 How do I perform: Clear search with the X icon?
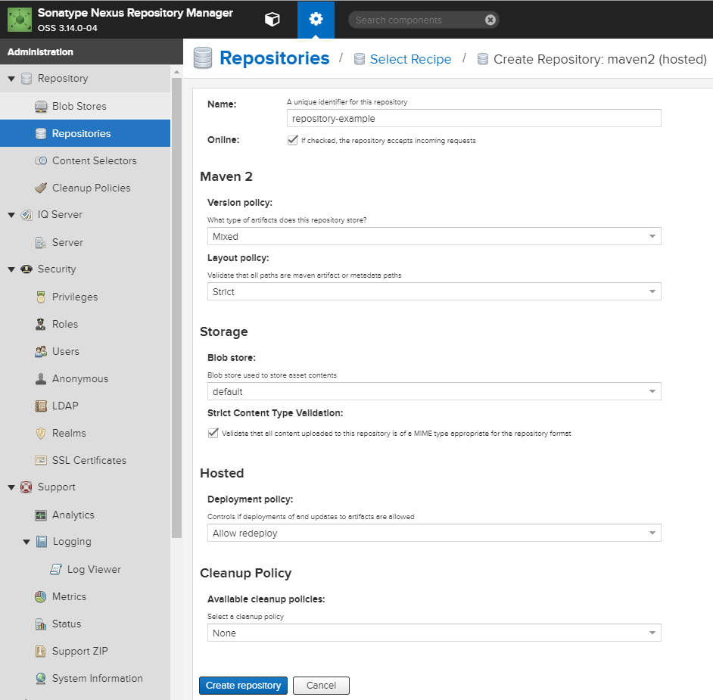tap(490, 20)
